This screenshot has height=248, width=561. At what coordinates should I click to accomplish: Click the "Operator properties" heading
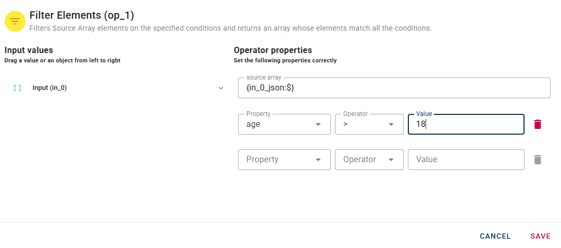273,50
